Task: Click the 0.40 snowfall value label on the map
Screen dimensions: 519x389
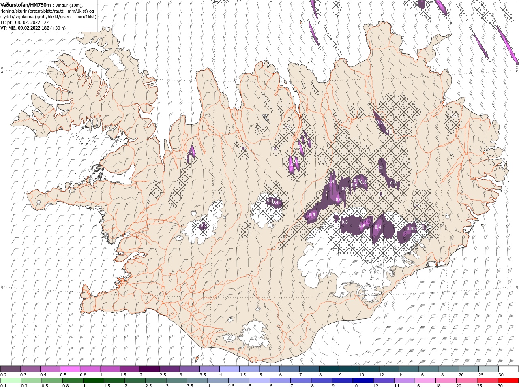Action: [x=411, y=229]
